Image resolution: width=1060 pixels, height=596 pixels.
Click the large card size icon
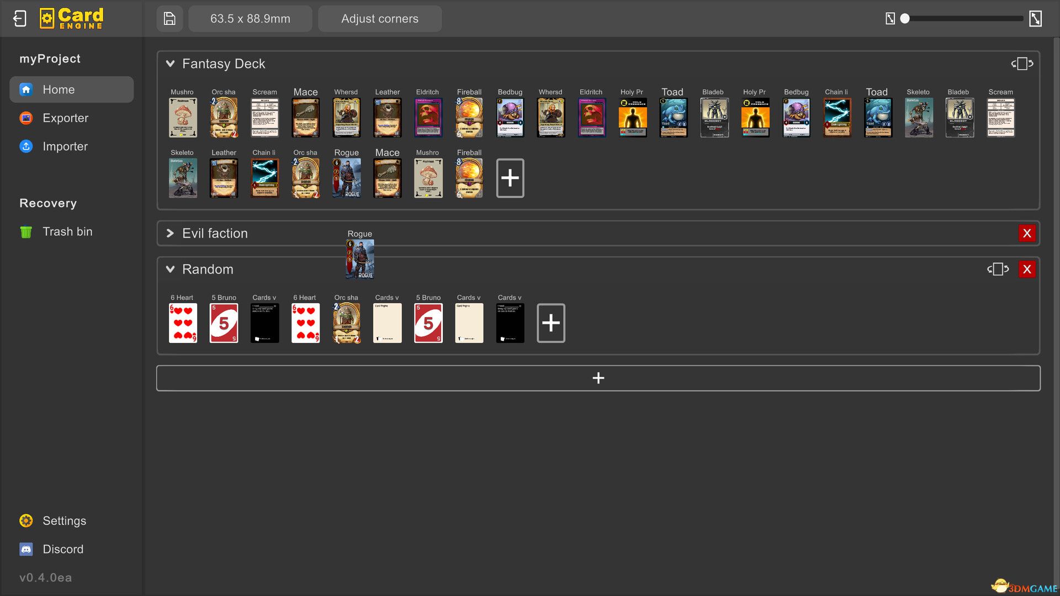click(x=1035, y=19)
